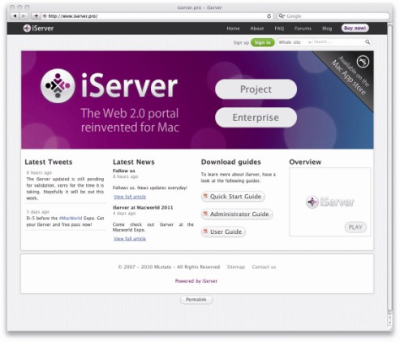Click the site search magnifier icon

368,42
